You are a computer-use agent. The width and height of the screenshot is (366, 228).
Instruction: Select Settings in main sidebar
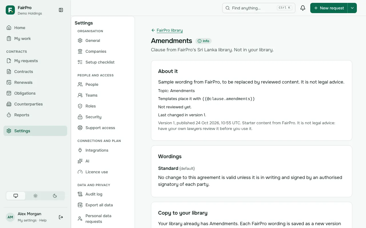35,131
